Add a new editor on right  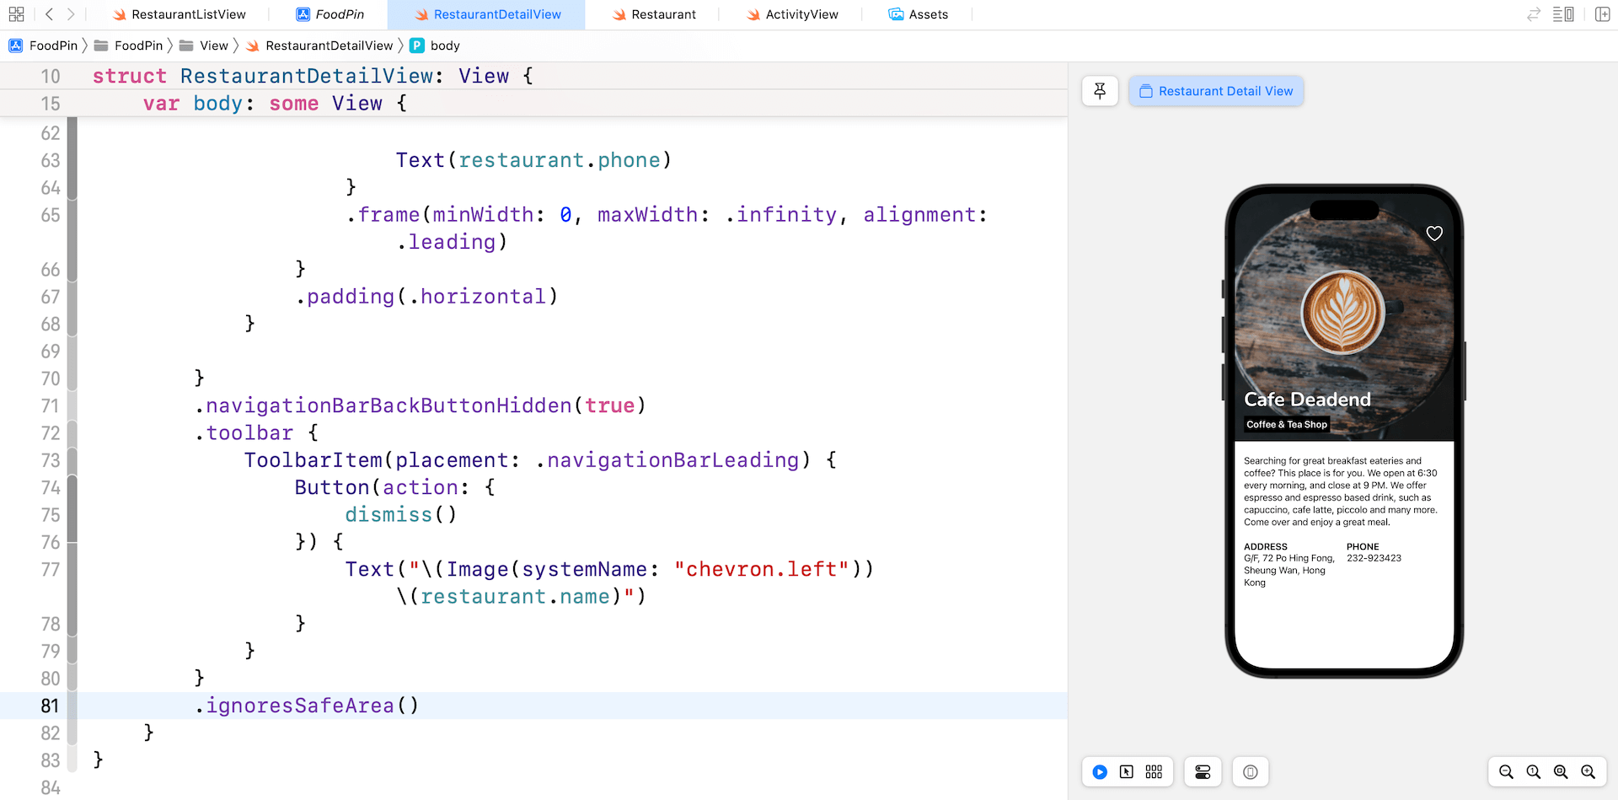[x=1602, y=14]
